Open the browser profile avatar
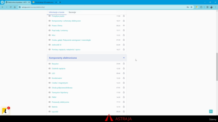Image resolution: width=218 pixels, height=122 pixels. click(211, 7)
